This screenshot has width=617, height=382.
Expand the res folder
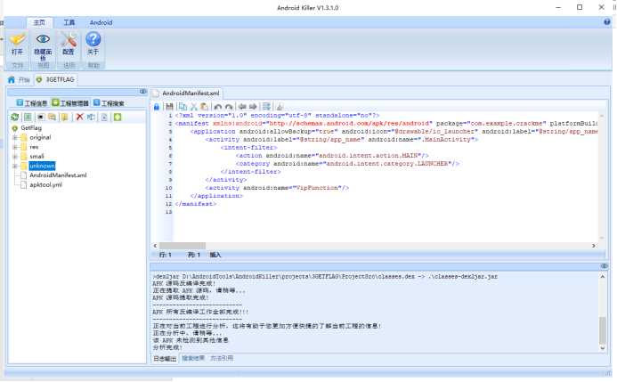tap(15, 147)
